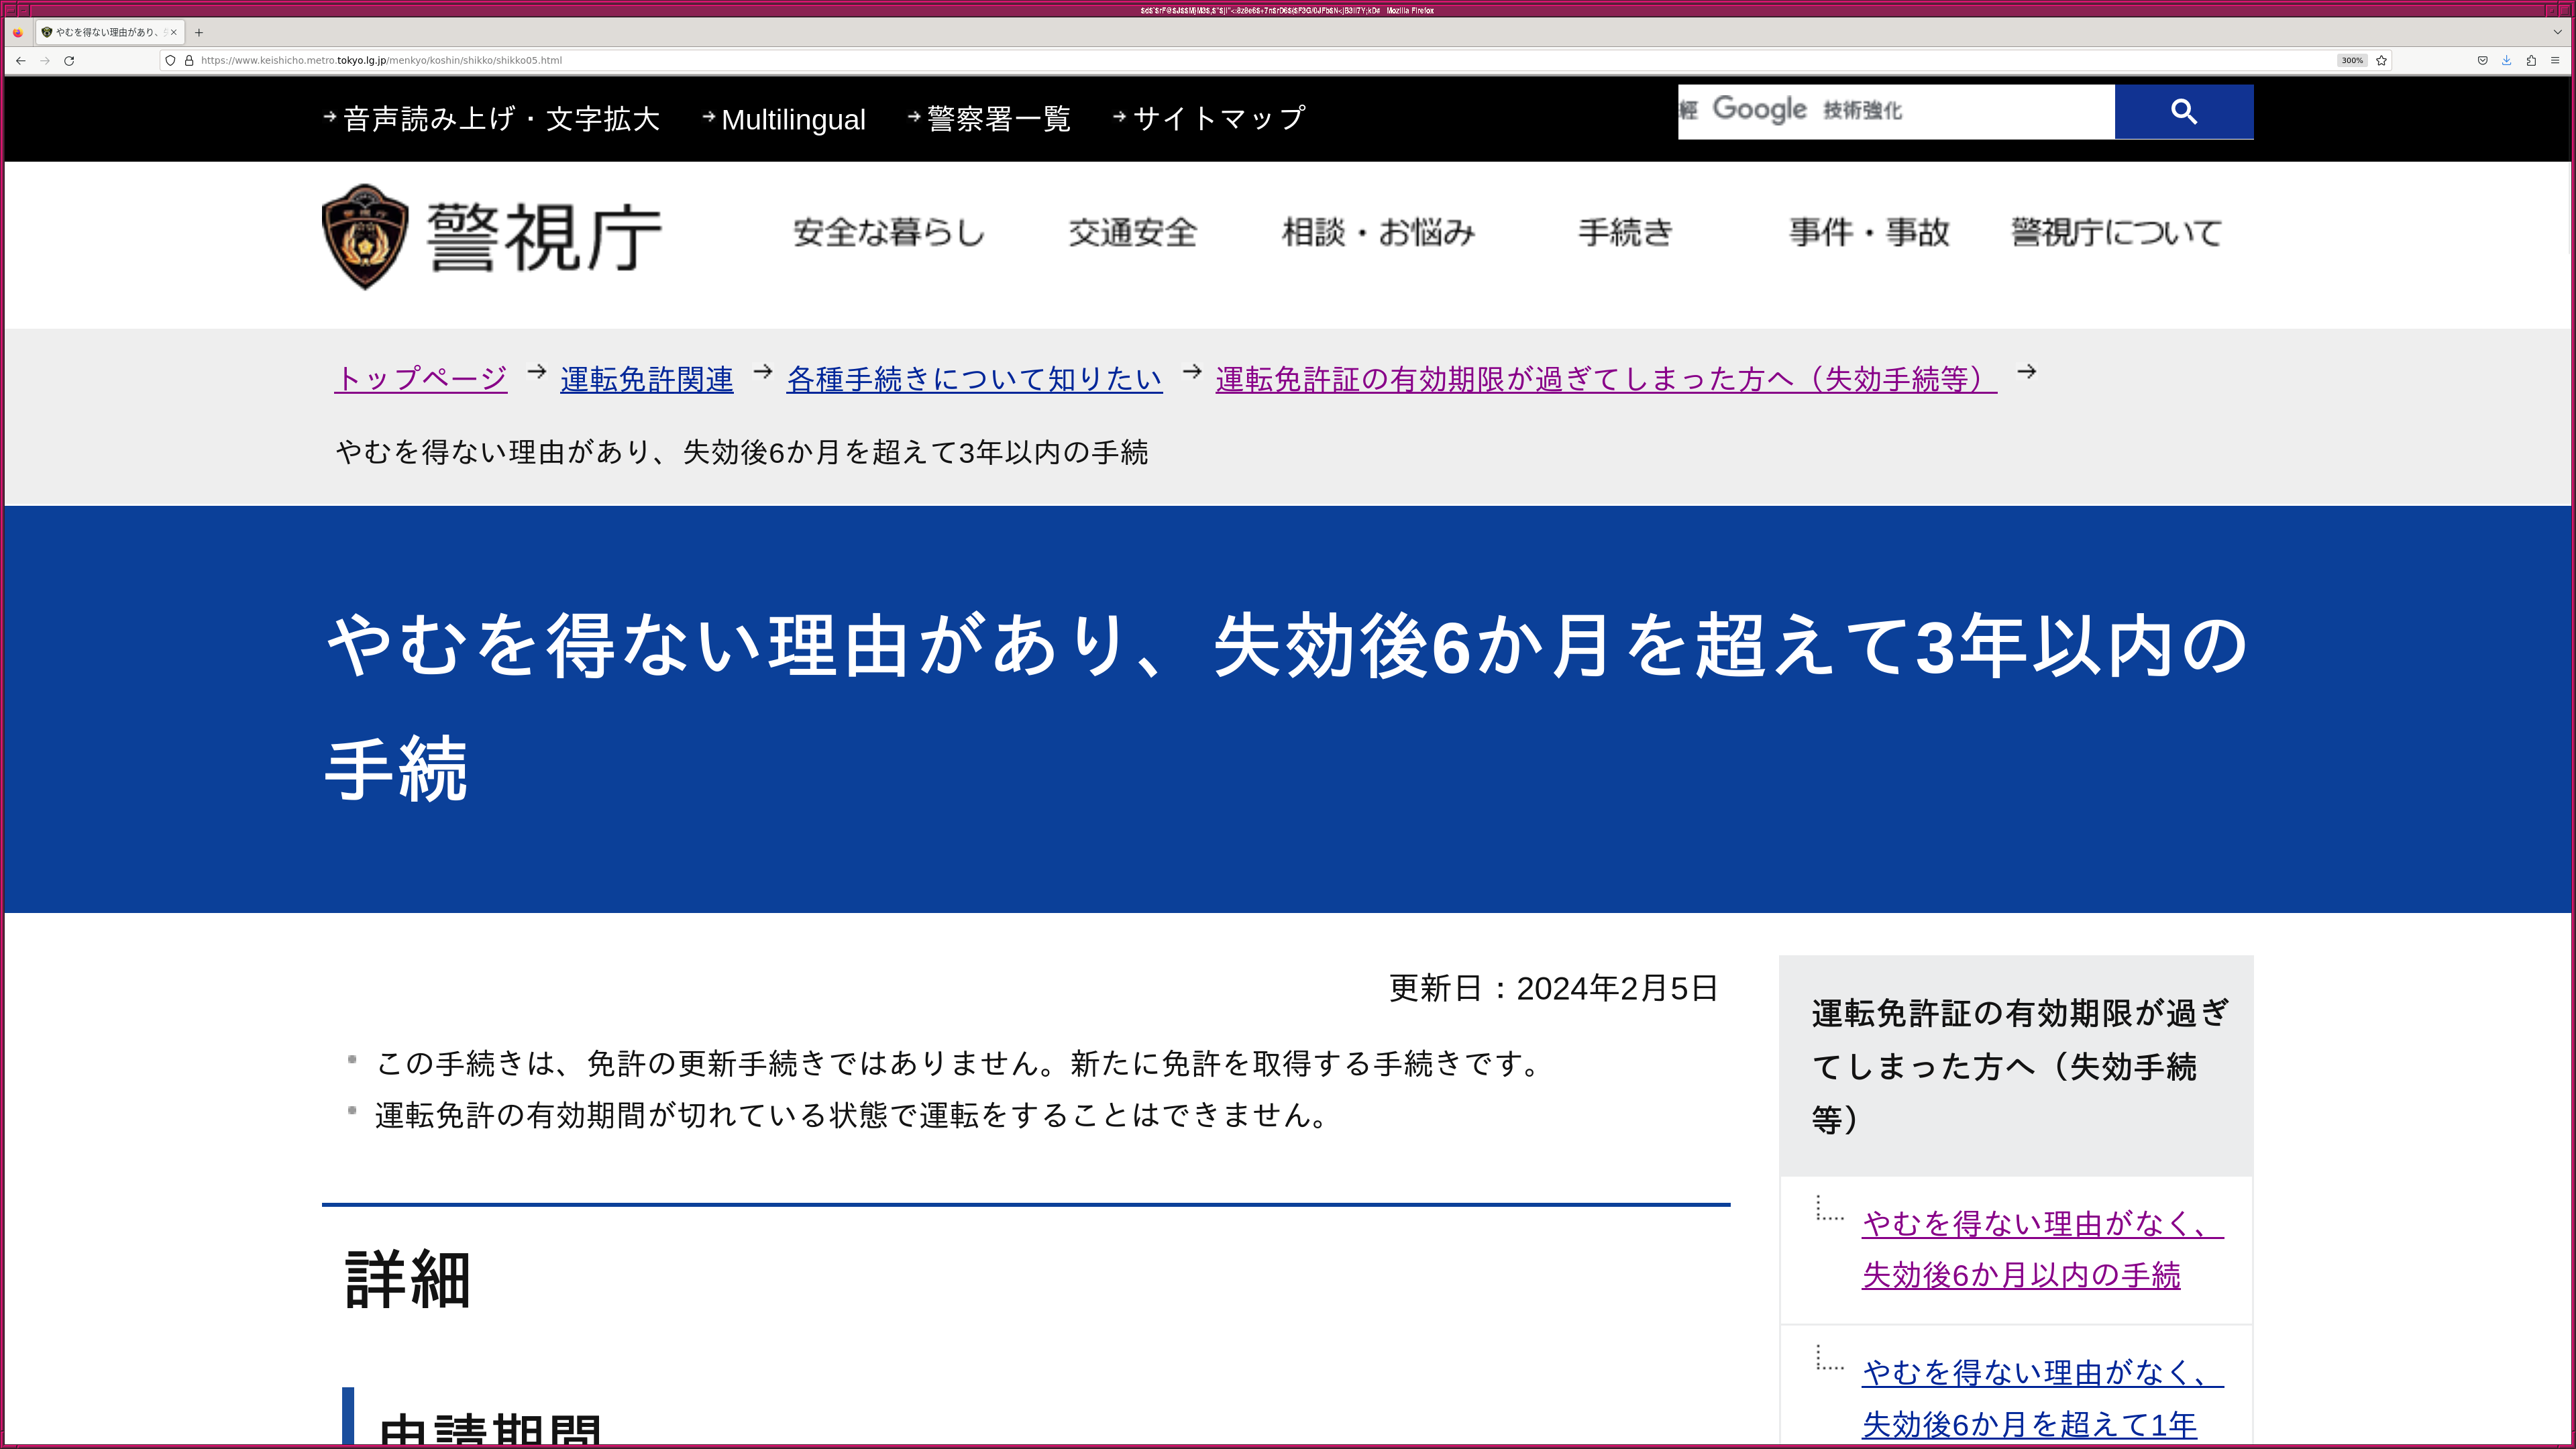
Task: Expand the list all tabs chevron
Action: pos(2557,32)
